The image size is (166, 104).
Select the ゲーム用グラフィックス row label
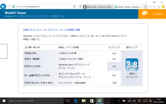tap(37, 75)
